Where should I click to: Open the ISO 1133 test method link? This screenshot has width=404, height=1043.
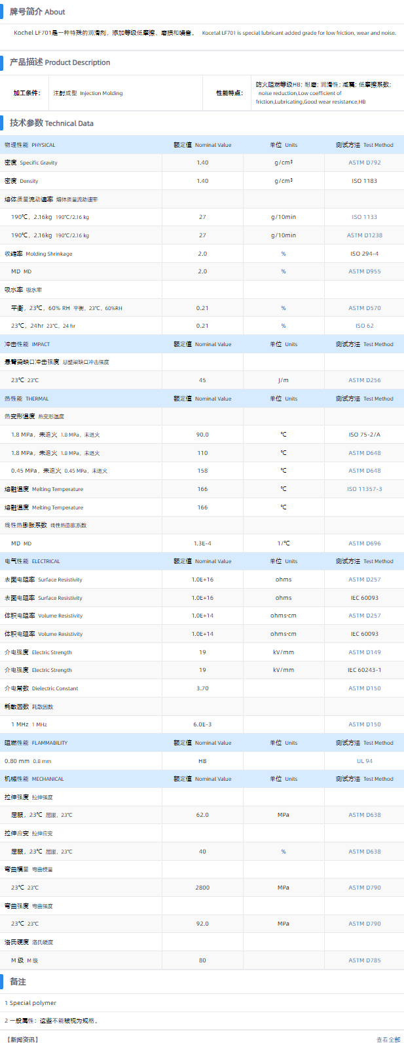click(364, 217)
